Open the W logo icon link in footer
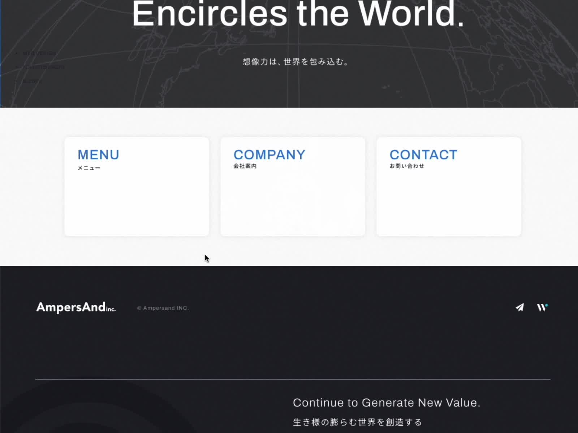Viewport: 578px width, 433px height. click(542, 307)
